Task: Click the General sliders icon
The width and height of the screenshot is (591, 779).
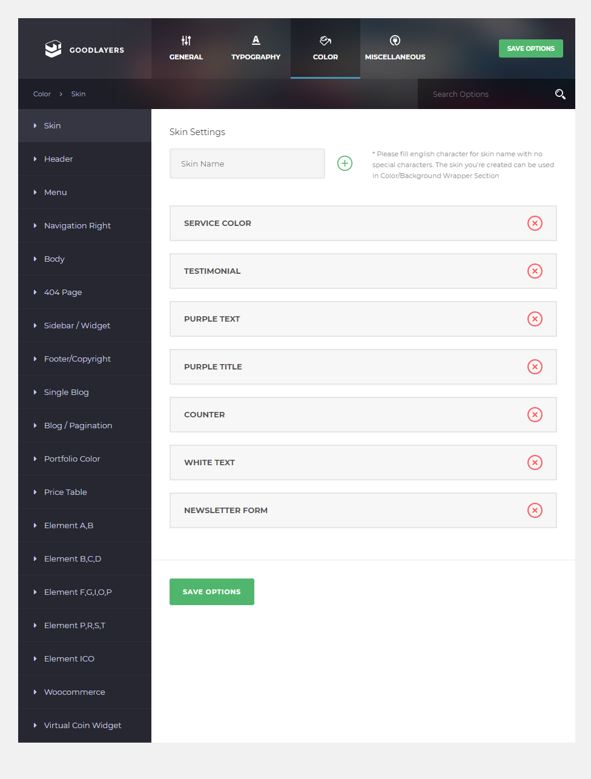Action: coord(186,41)
